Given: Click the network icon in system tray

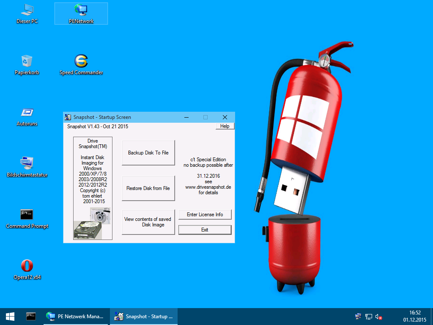Looking at the screenshot, I should tap(368, 317).
